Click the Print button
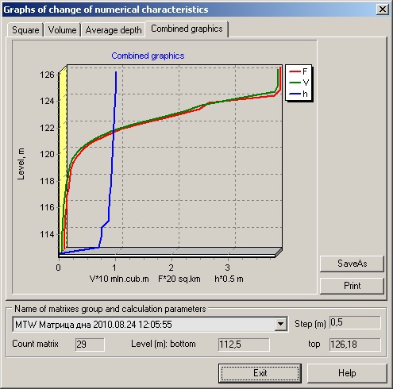Image resolution: width=393 pixels, height=389 pixels. 352,286
